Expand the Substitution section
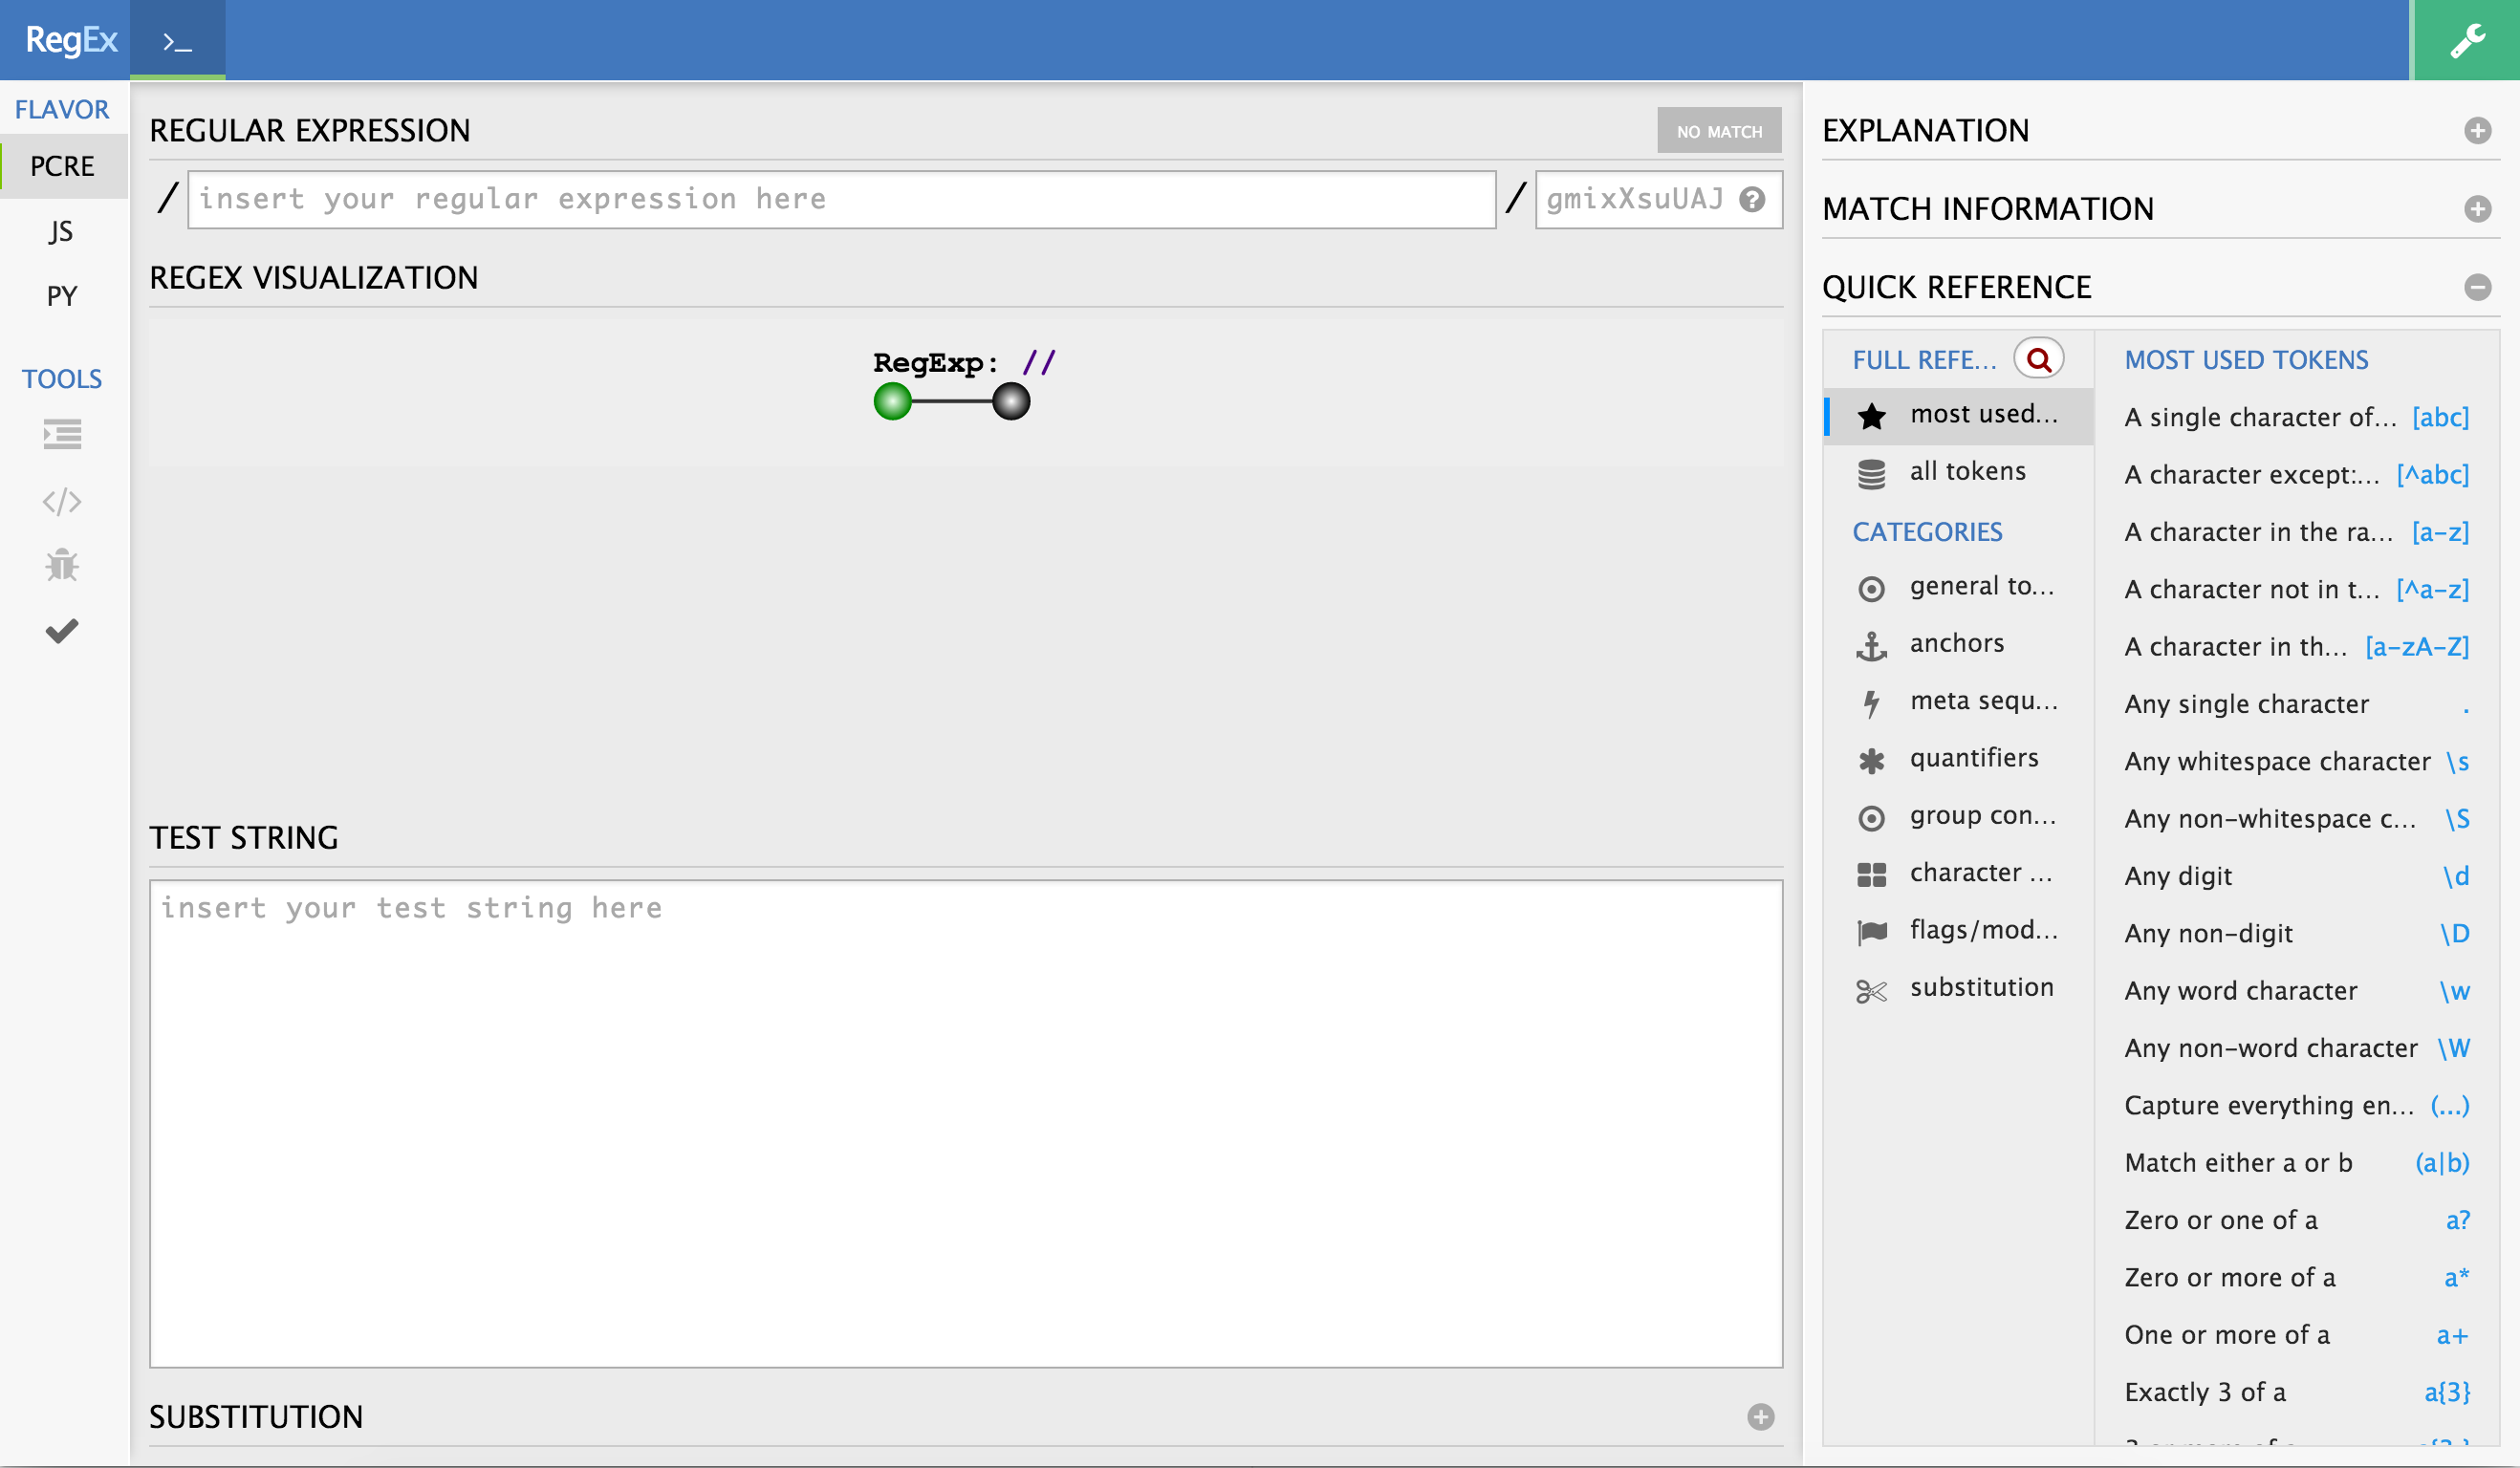 tap(1760, 1417)
